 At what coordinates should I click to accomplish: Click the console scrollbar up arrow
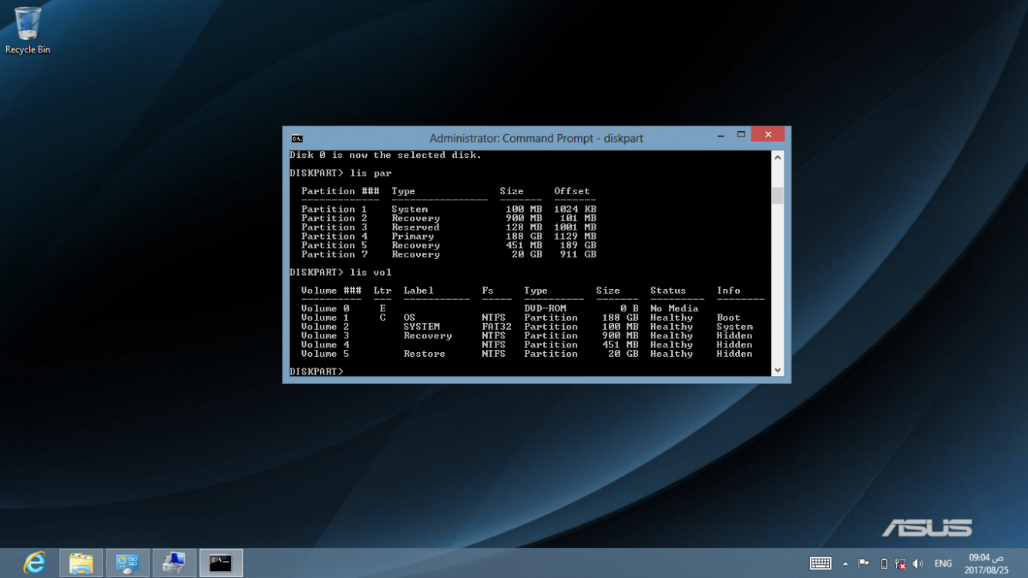(x=778, y=157)
